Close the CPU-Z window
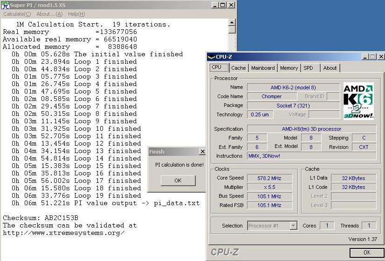Image resolution: width=385 pixels, height=261 pixels. (x=381, y=57)
